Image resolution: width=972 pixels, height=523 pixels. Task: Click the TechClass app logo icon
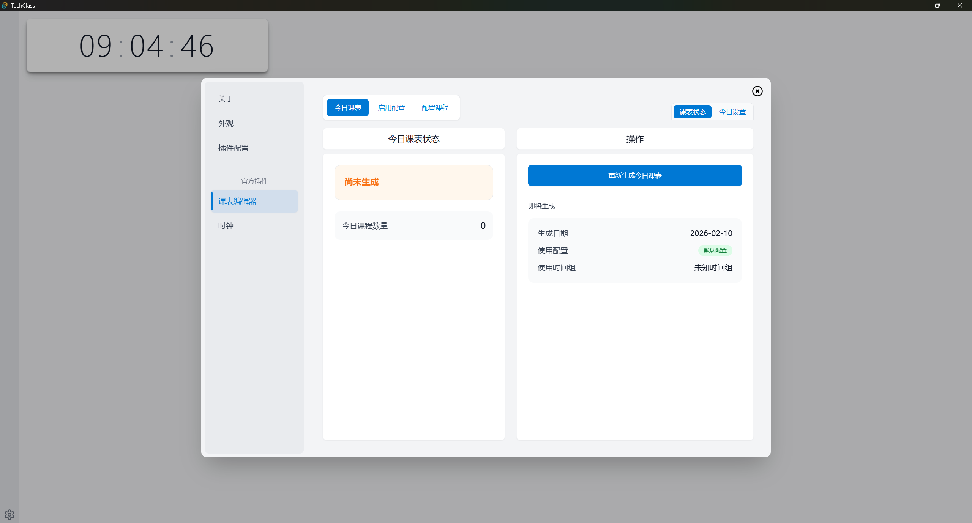5,5
